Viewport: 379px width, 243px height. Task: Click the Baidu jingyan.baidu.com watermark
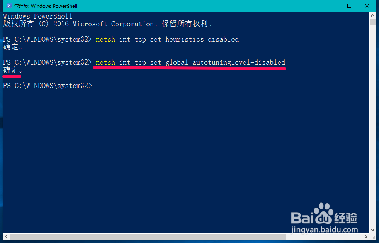(325, 219)
